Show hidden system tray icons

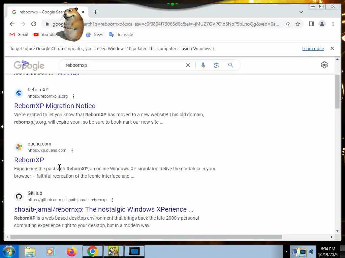point(286,252)
